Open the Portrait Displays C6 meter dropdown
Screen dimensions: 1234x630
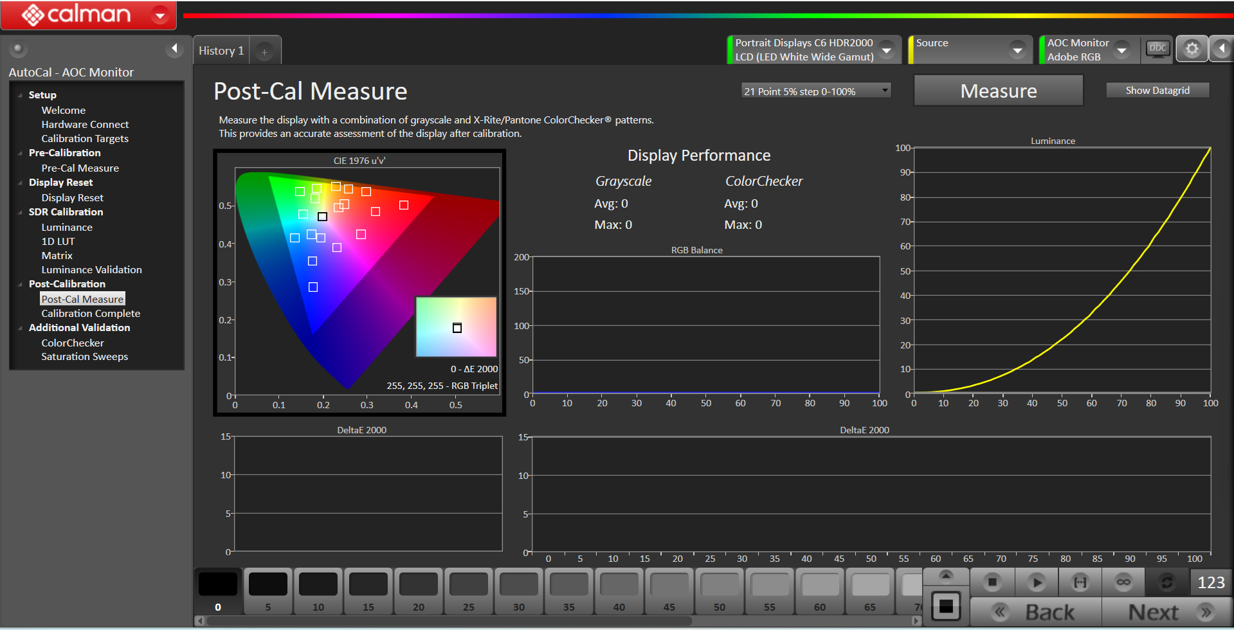(x=886, y=50)
